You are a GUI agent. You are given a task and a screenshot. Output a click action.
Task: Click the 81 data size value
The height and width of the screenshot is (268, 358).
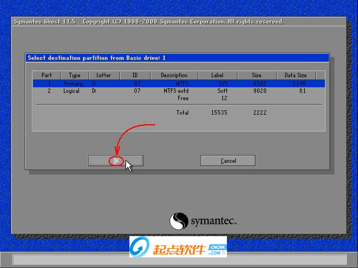[303, 91]
